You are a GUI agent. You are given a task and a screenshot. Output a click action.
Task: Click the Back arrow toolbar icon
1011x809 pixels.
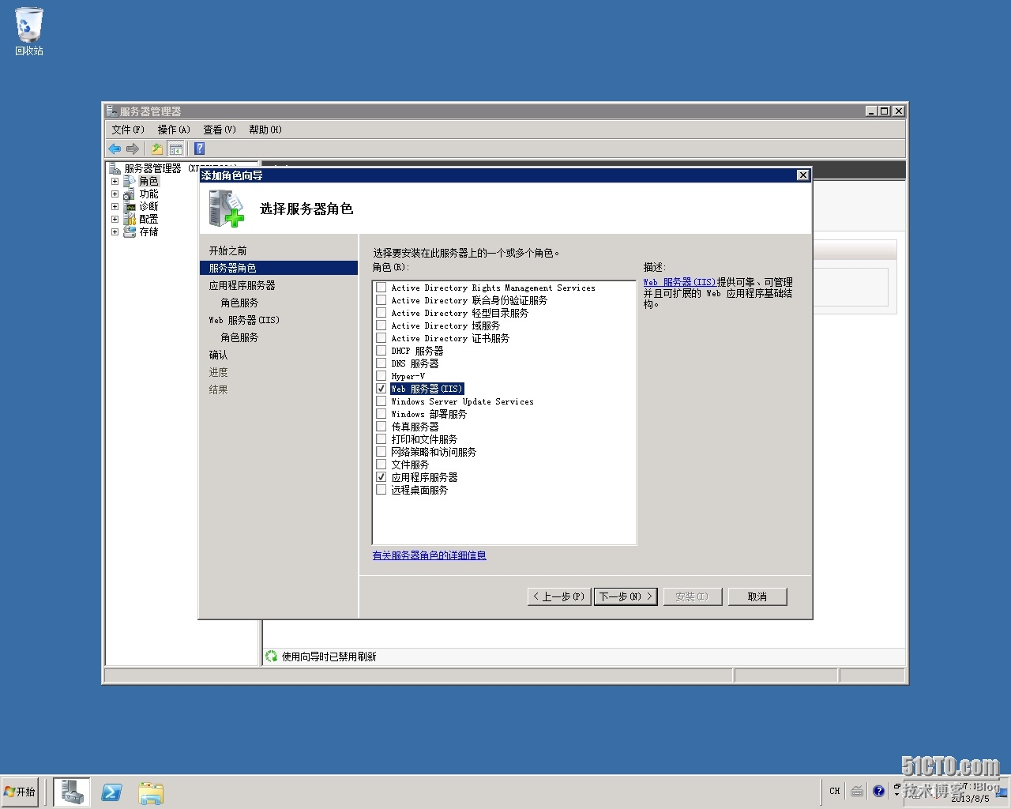click(115, 149)
